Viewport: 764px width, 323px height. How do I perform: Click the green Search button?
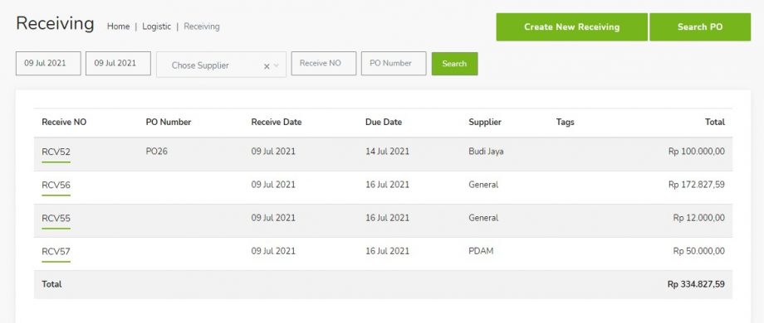(454, 64)
